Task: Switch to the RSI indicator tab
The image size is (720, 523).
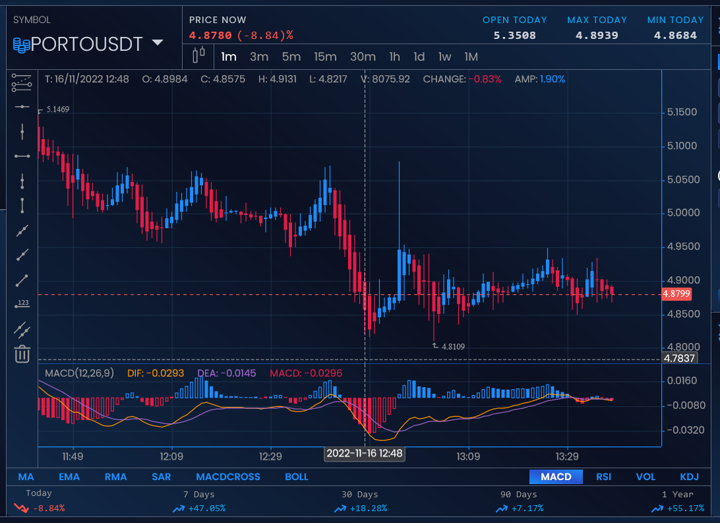Action: pyautogui.click(x=603, y=476)
